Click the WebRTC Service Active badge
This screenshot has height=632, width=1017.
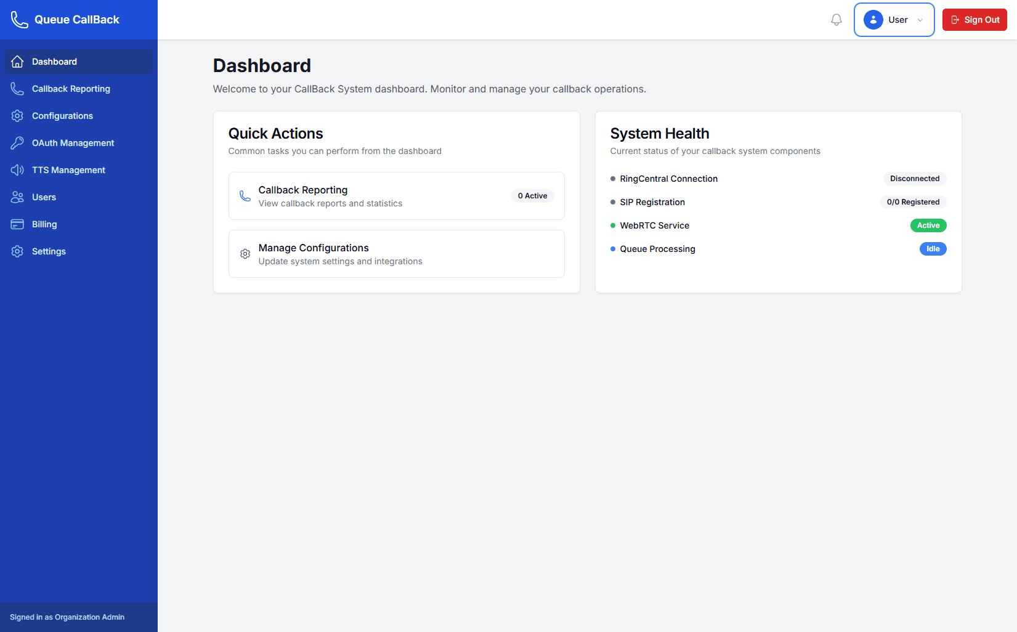coord(928,225)
